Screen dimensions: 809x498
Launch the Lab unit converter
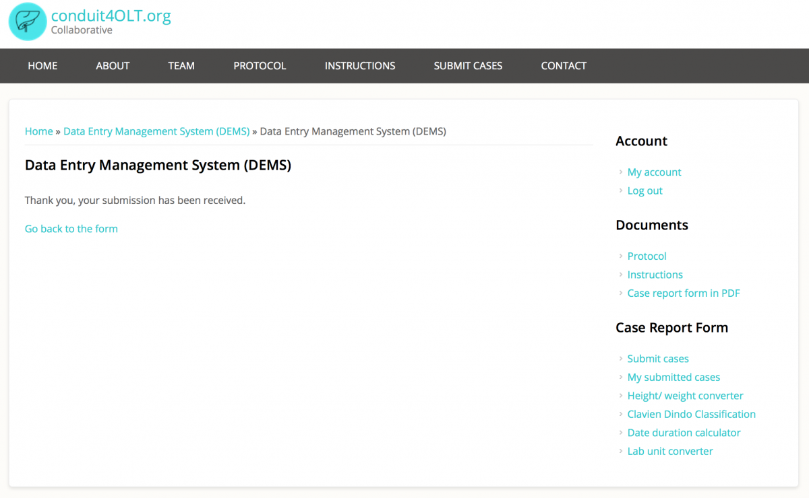669,452
